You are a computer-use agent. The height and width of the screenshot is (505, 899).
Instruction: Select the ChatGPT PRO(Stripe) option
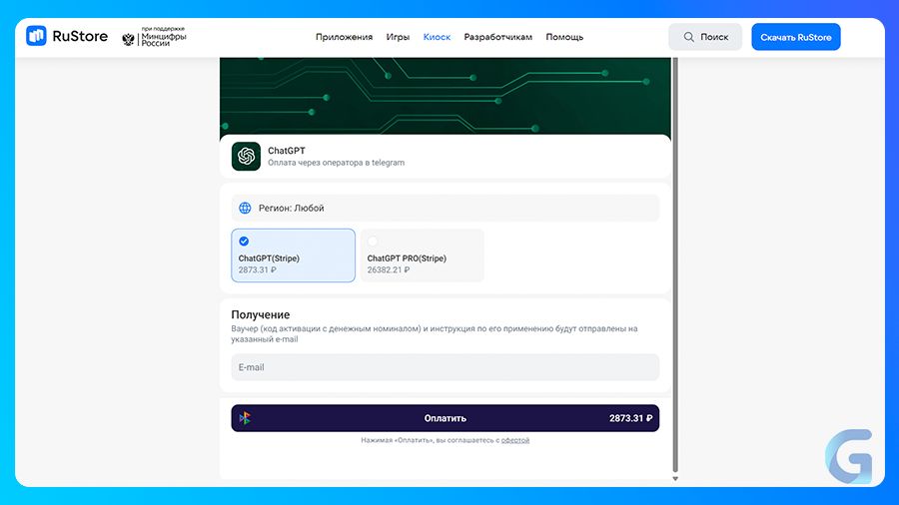[422, 255]
